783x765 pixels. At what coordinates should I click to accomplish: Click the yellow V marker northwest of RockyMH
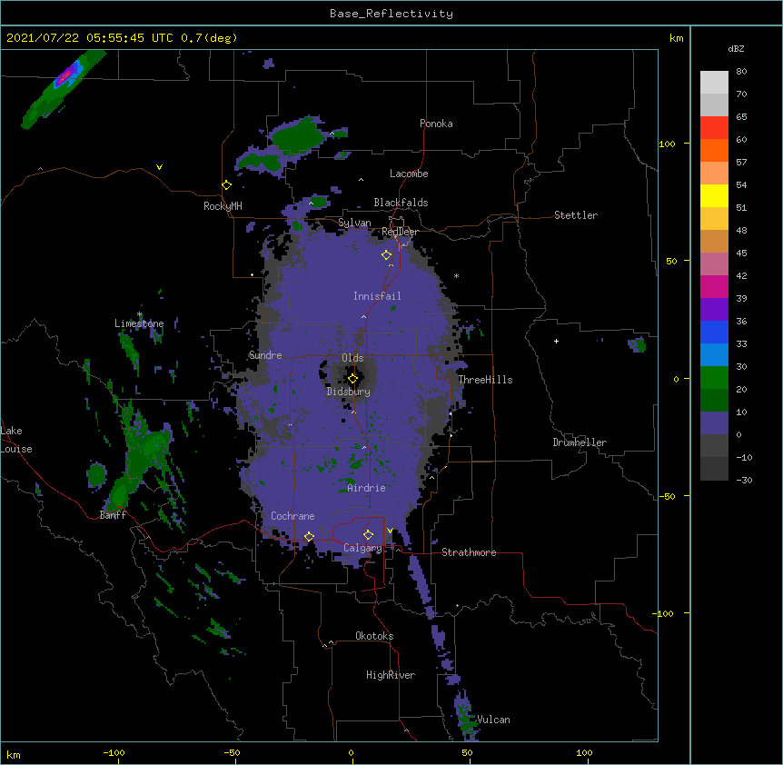coord(159,167)
